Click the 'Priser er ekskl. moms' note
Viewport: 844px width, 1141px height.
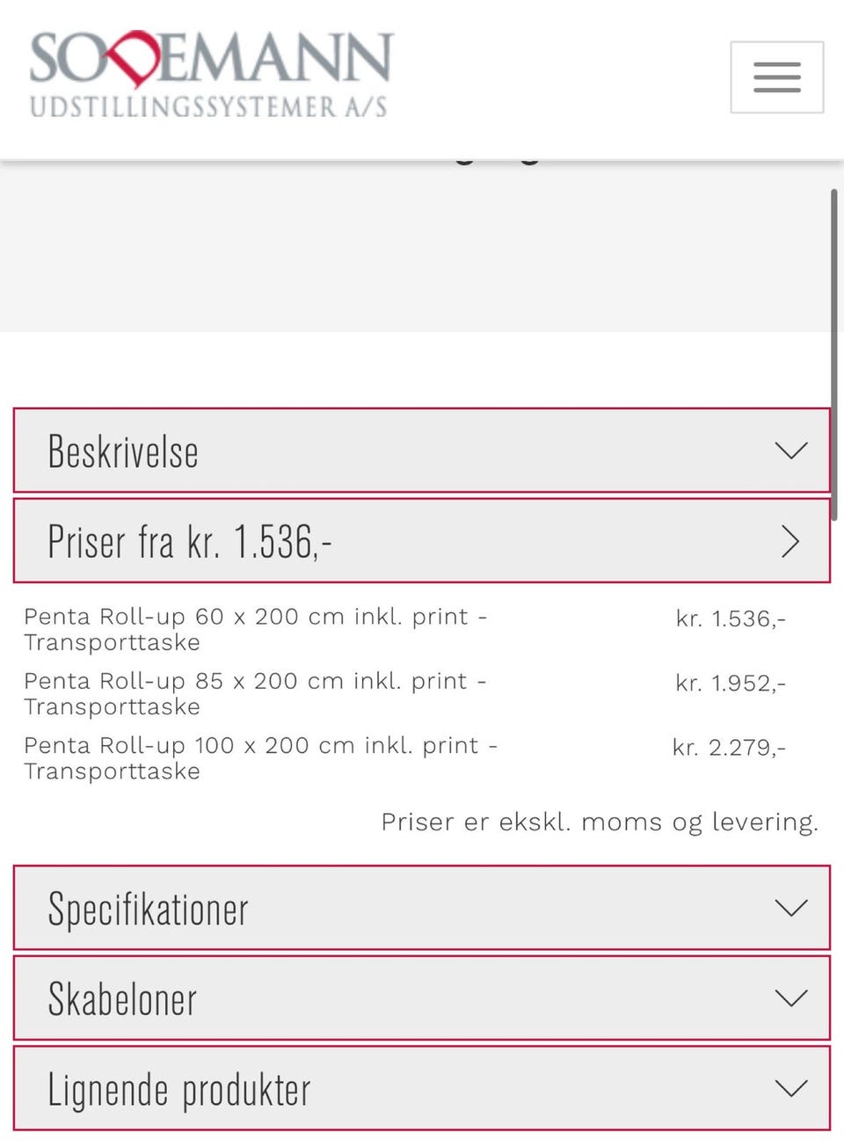pos(599,823)
